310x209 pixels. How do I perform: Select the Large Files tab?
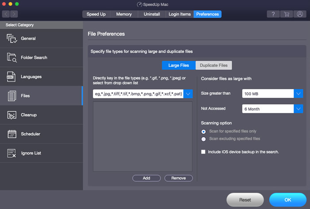pos(179,65)
